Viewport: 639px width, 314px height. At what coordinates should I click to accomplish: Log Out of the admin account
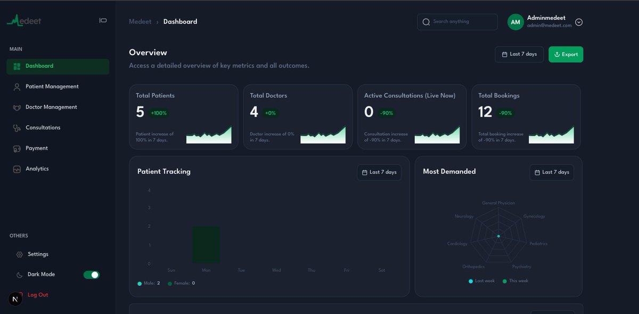click(x=38, y=295)
